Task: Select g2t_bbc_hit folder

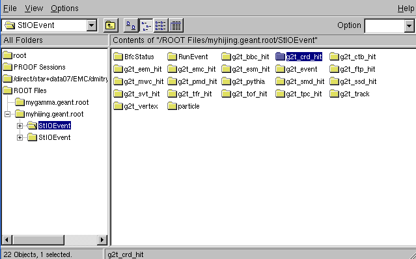Action: (x=245, y=57)
